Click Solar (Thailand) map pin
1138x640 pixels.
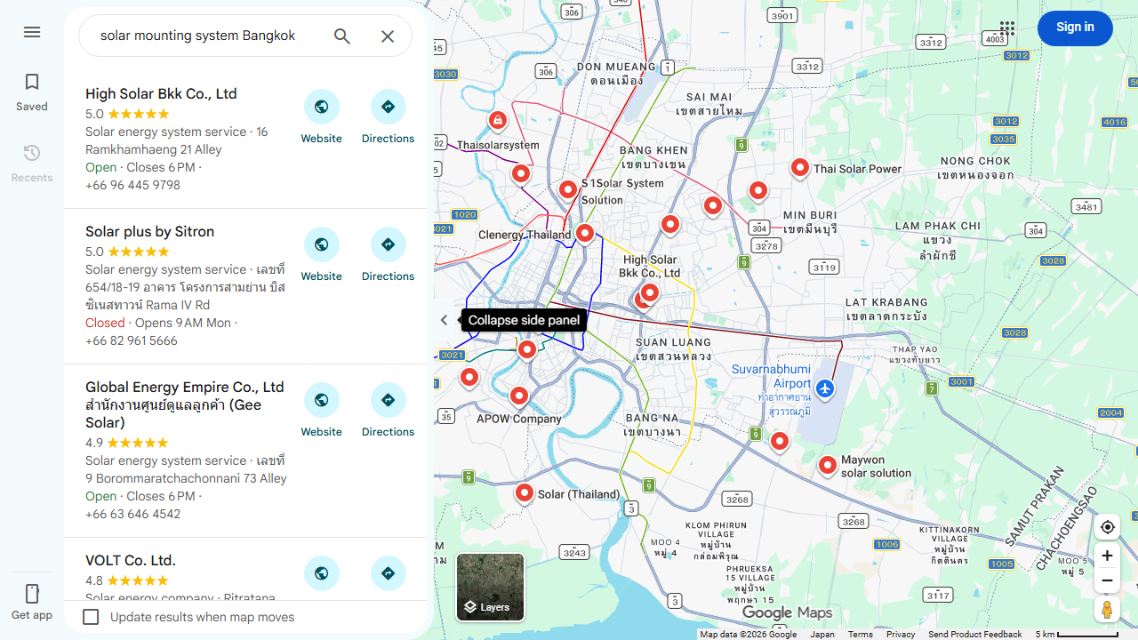(x=525, y=492)
